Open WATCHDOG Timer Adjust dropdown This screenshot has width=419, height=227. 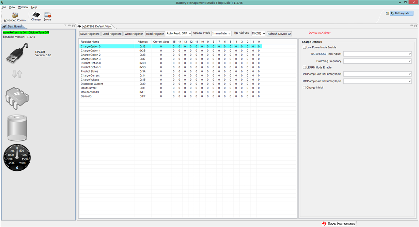point(377,54)
